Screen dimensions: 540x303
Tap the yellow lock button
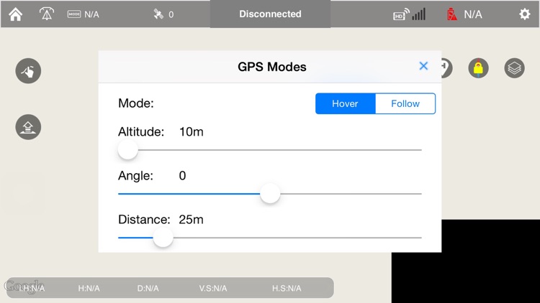point(478,68)
